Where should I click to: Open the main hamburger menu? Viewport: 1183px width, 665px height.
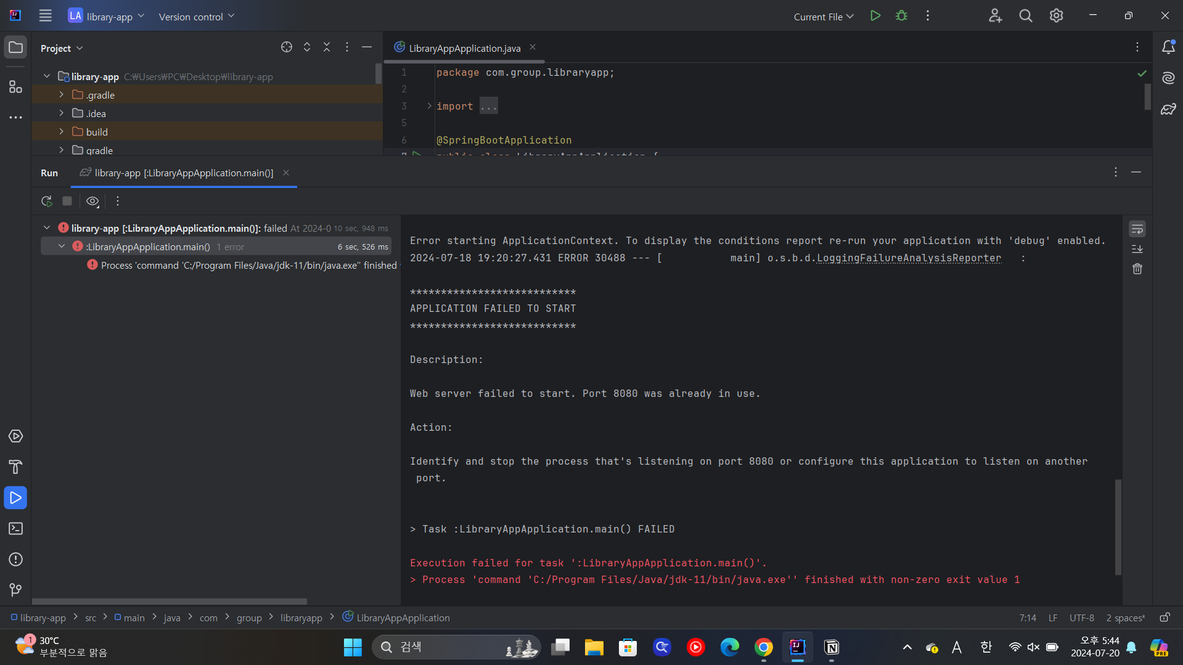(x=45, y=16)
